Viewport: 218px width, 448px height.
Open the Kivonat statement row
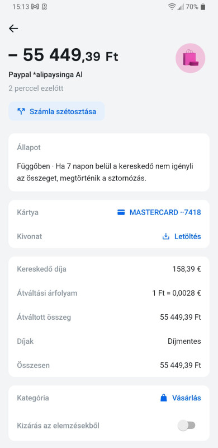[x=109, y=236]
